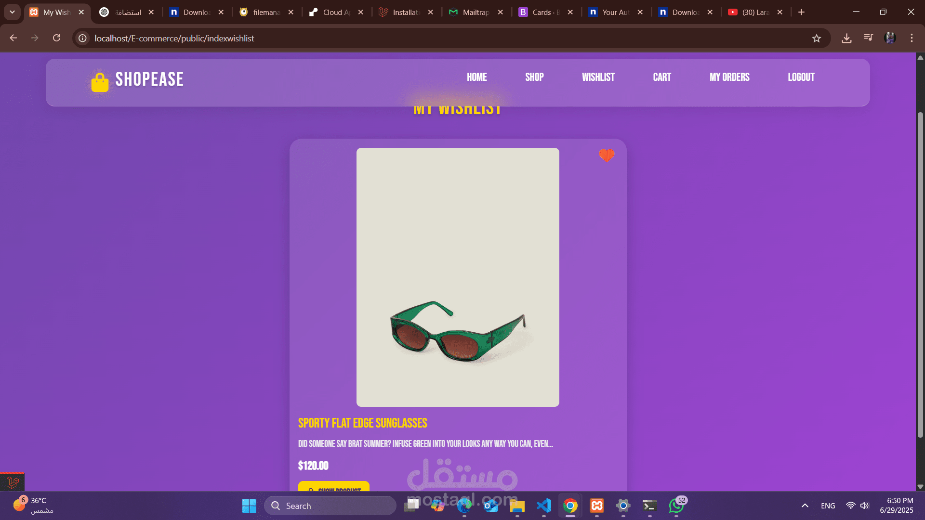Close the Mailtrap tab
Image resolution: width=925 pixels, height=520 pixels.
[501, 12]
